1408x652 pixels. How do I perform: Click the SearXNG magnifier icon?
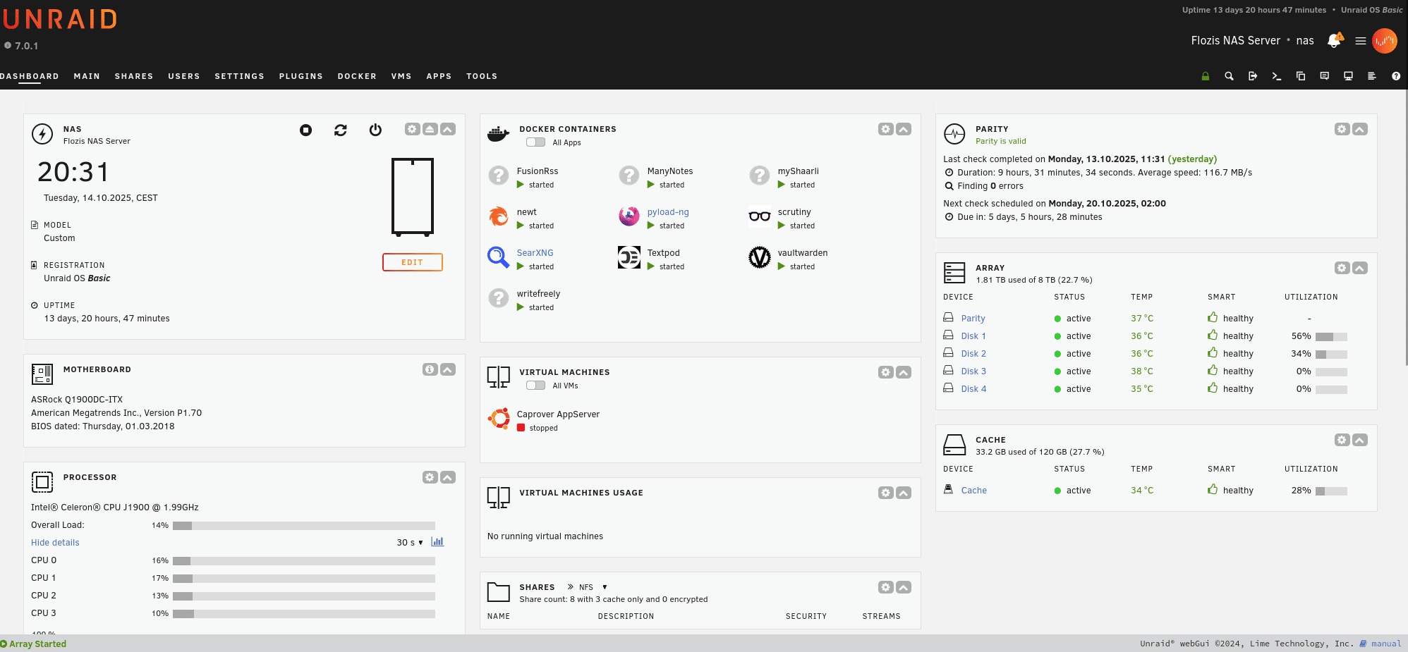click(x=499, y=257)
